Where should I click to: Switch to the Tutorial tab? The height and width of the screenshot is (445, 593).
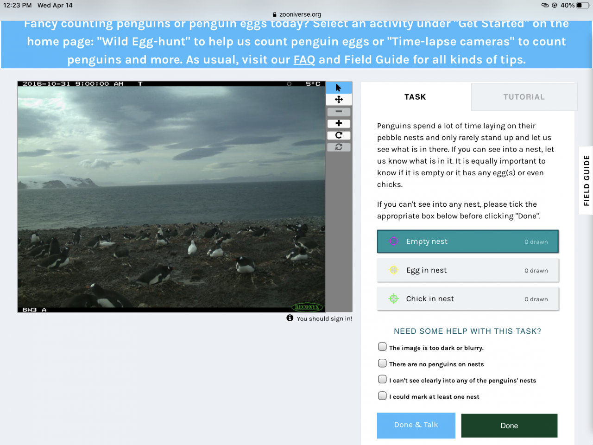(524, 97)
